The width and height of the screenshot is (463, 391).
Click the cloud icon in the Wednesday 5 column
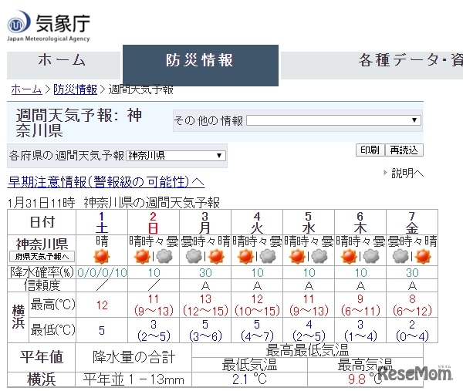pyautogui.click(x=319, y=256)
